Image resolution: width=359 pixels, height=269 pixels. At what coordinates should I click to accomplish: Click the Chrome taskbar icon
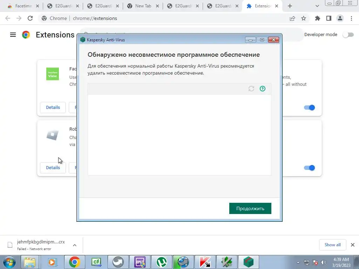point(74,262)
